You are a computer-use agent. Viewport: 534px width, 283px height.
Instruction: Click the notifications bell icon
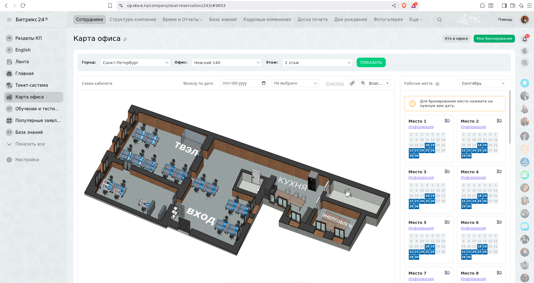(x=524, y=39)
